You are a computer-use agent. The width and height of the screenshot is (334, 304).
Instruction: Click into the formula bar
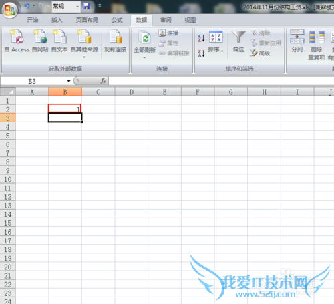point(221,81)
